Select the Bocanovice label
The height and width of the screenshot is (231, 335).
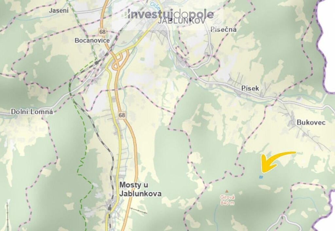pyautogui.click(x=92, y=40)
